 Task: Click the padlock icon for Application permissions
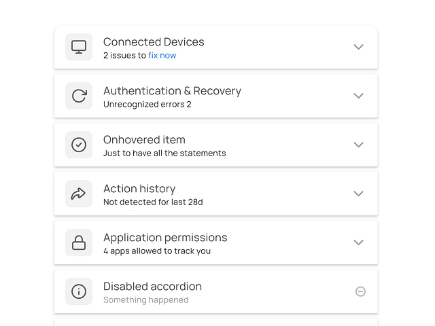(x=79, y=242)
